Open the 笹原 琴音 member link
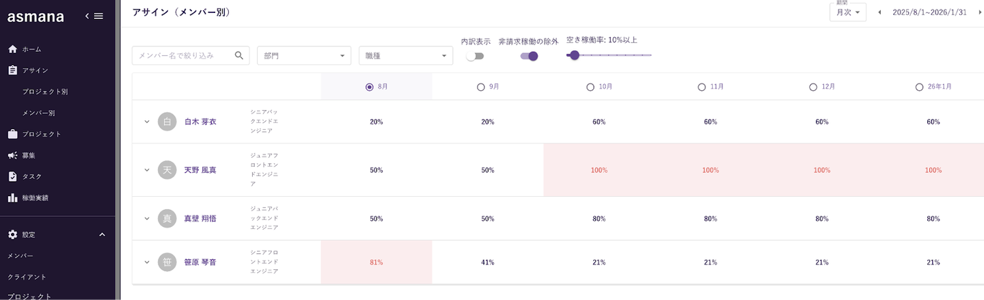Screen dimensions: 984x300 click(x=200, y=262)
